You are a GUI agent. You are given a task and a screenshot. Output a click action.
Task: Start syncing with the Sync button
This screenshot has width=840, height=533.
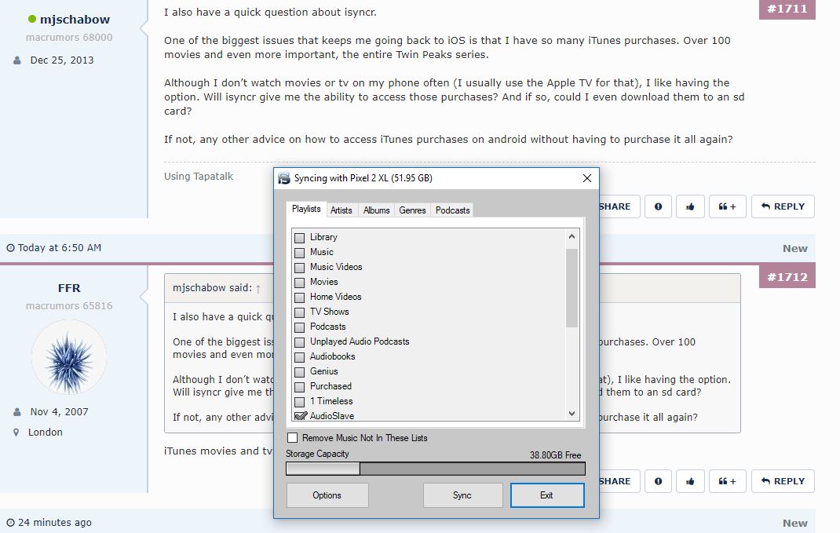pyautogui.click(x=462, y=495)
